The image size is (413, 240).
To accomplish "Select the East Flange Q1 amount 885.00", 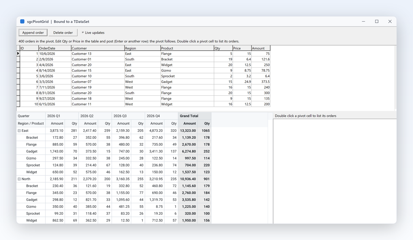I will point(55,144).
